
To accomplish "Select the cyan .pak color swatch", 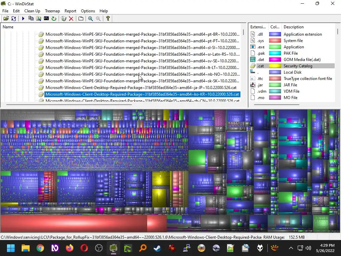I will pyautogui.click(x=275, y=53).
